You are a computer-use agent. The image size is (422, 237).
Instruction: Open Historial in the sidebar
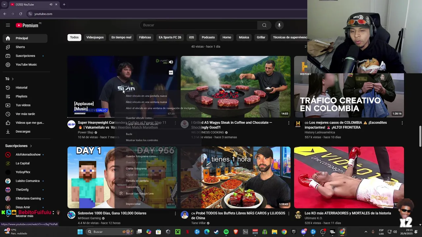[25, 88]
